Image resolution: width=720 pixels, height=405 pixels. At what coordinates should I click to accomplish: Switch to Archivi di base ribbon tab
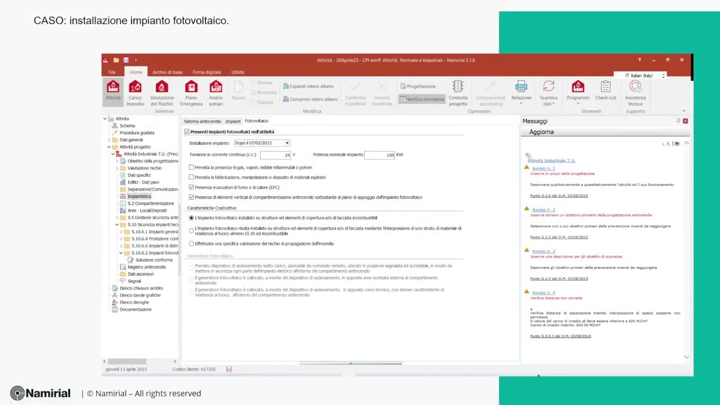[167, 72]
